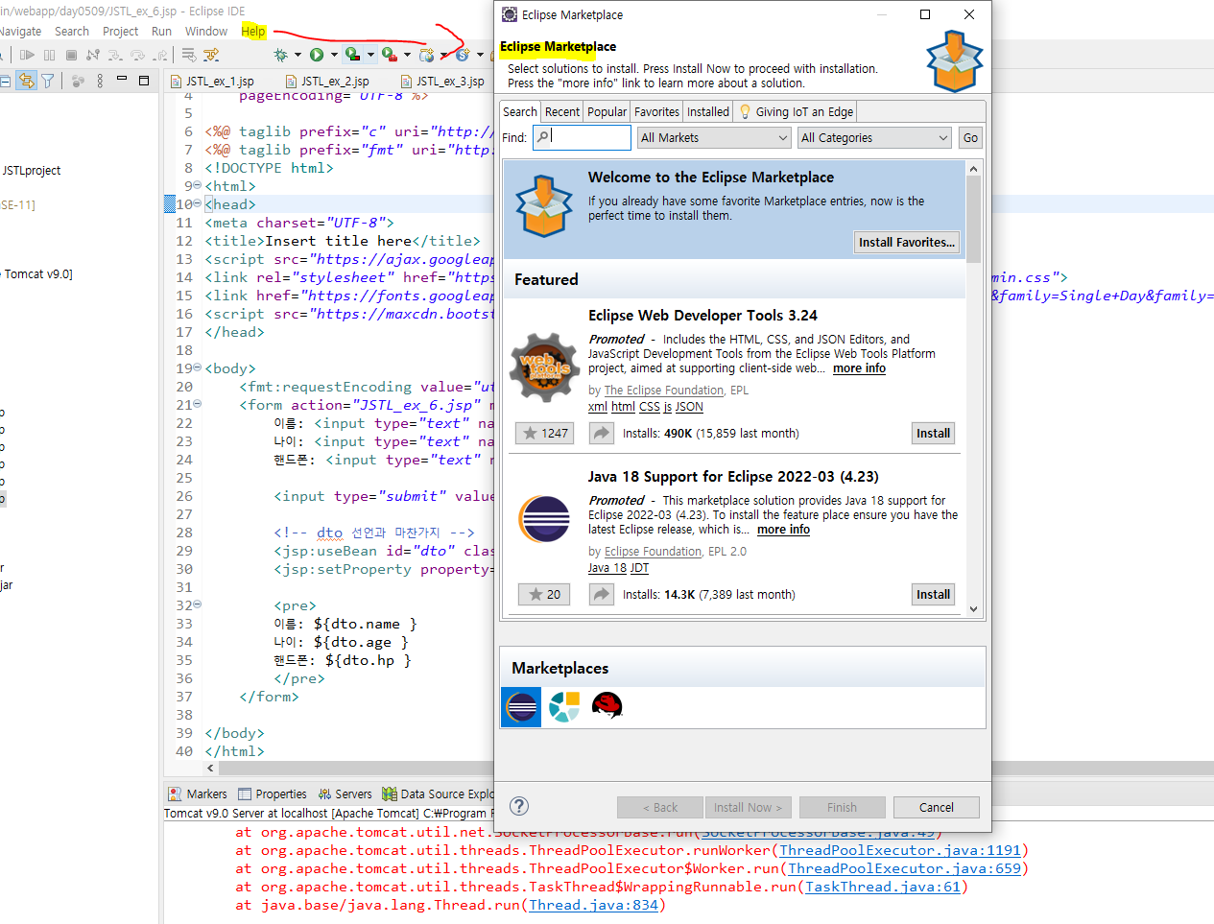
Task: Open the Run icon's dropdown arrow
Action: [334, 55]
